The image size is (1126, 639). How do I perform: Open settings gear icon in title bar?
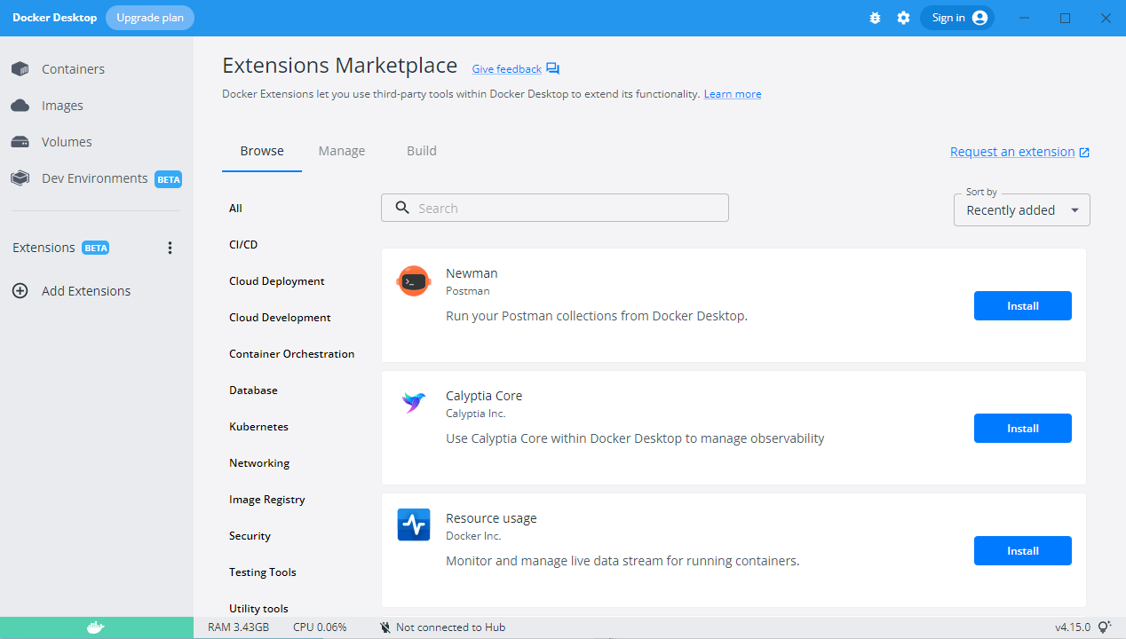(903, 18)
